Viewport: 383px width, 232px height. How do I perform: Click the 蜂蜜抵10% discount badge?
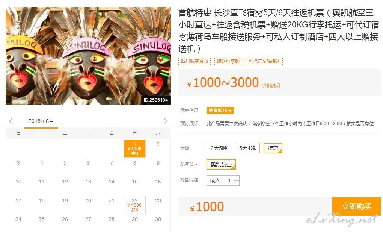pos(220,111)
